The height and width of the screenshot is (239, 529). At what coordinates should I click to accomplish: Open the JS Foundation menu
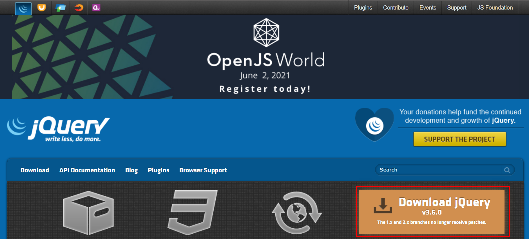495,8
